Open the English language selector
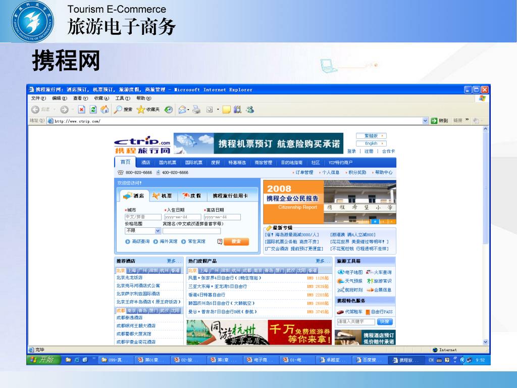 (x=371, y=143)
